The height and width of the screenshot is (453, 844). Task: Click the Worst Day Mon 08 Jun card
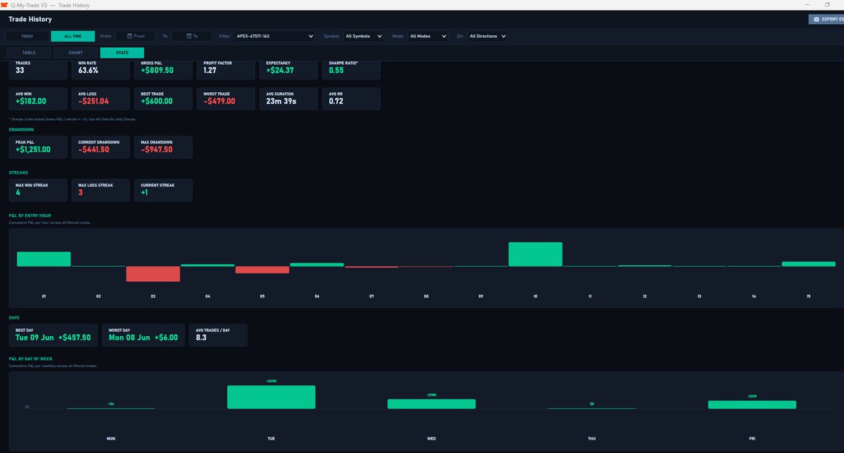pyautogui.click(x=143, y=335)
